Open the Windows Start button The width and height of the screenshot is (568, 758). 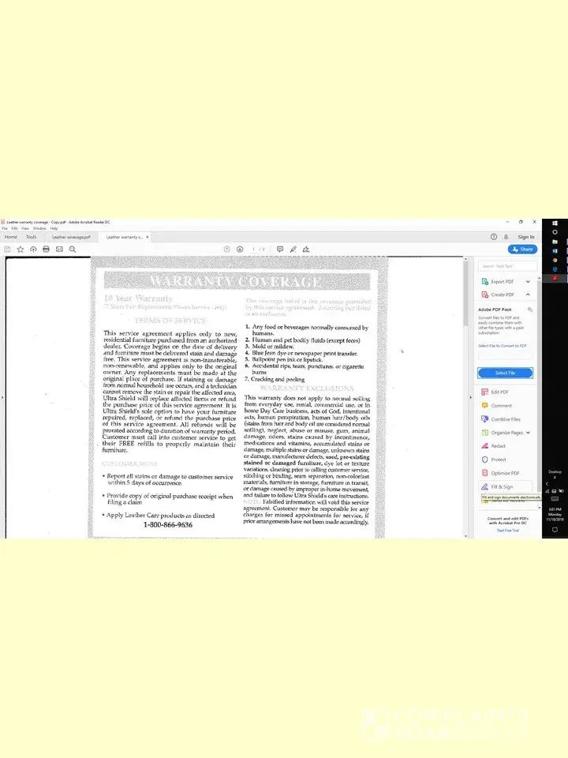(x=555, y=223)
